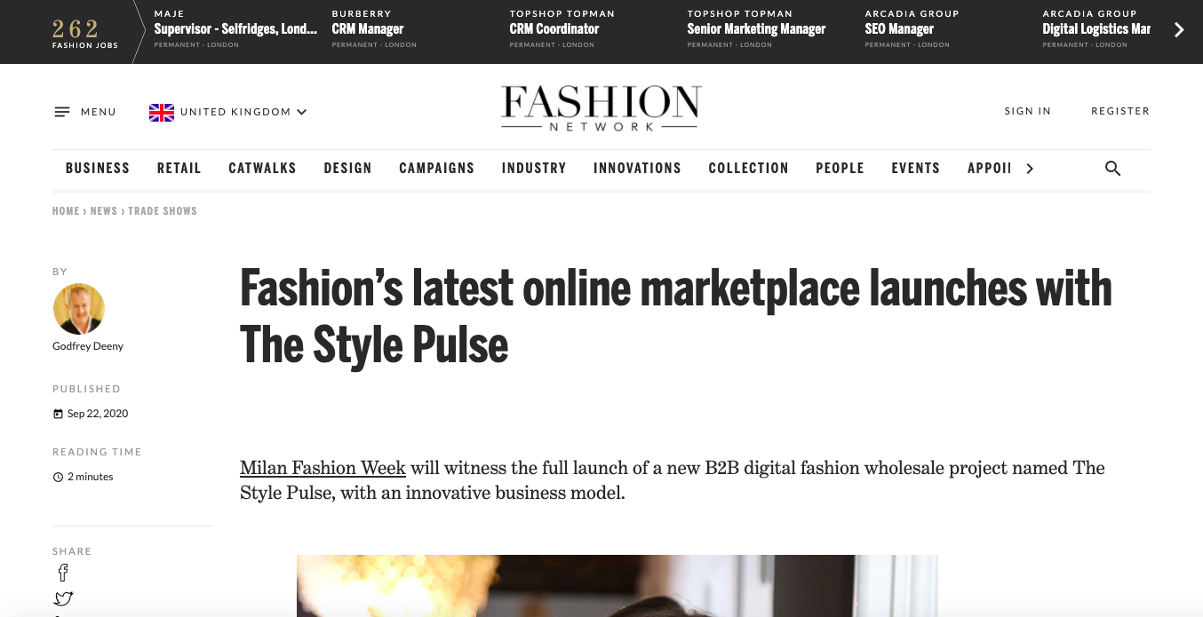1203x617 pixels.
Task: Open the Trade Shows breadcrumb
Action: (x=163, y=211)
